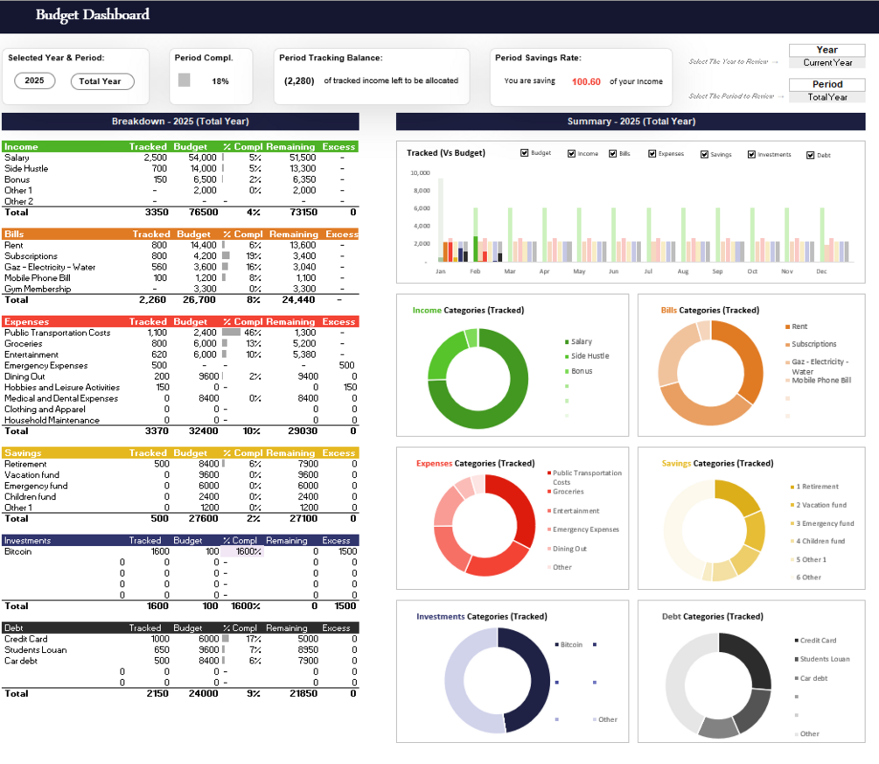Click the Period Compl. grey progress bar
Image resolution: width=879 pixels, height=764 pixels.
[x=184, y=81]
